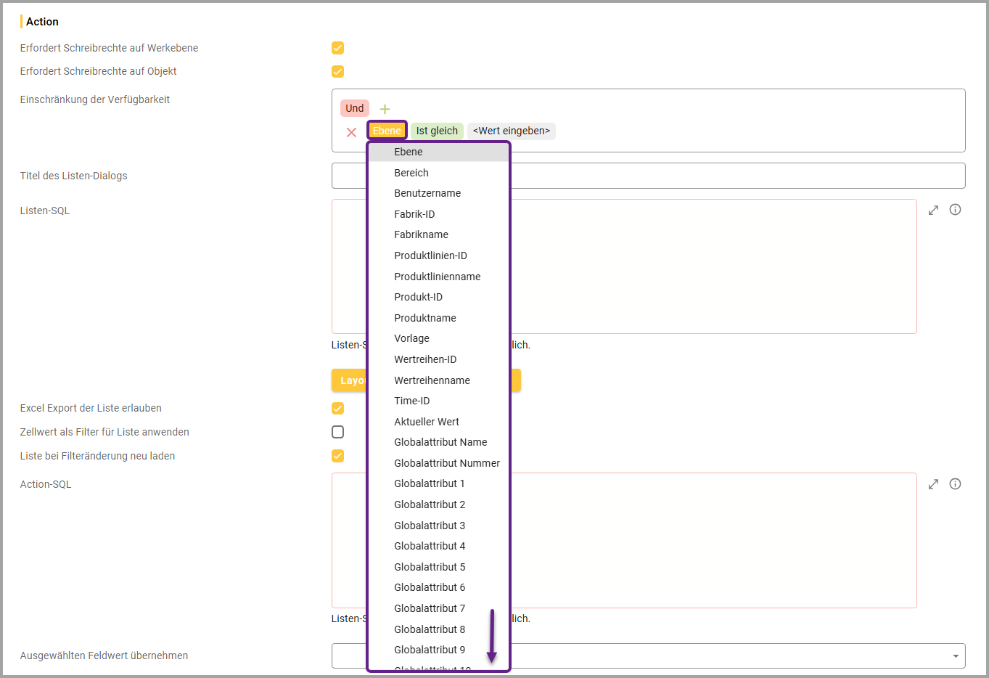Uncheck Erfordert Schreibrechte auf Objekt
The image size is (989, 678).
point(337,71)
